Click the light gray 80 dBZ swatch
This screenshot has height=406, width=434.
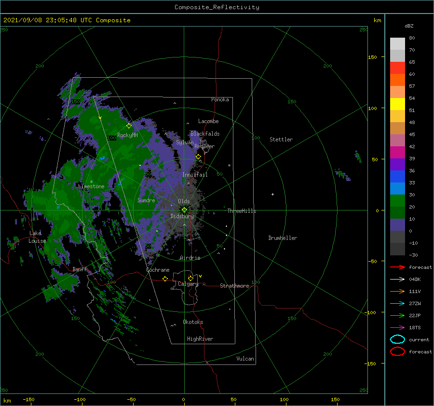(397, 43)
